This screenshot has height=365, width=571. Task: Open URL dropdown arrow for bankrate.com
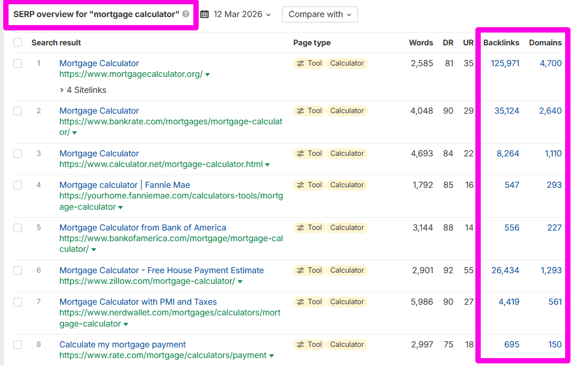pos(75,133)
